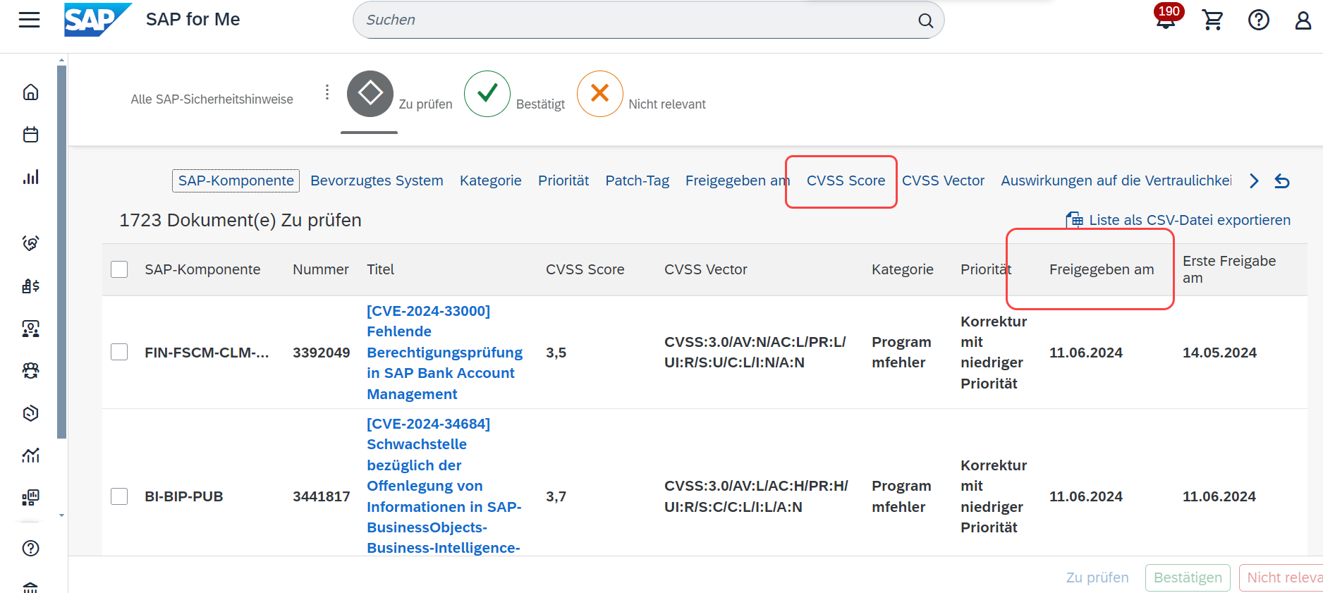Open the SAP-Komponente filter
The height and width of the screenshot is (593, 1323).
tap(236, 181)
